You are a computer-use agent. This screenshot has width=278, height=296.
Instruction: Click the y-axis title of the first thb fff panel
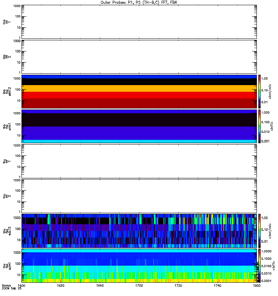point(7,22)
